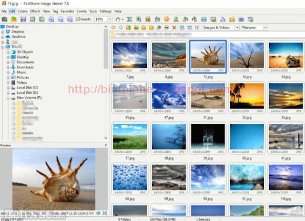Click the folder tree vertical scrollbar

click(x=106, y=49)
